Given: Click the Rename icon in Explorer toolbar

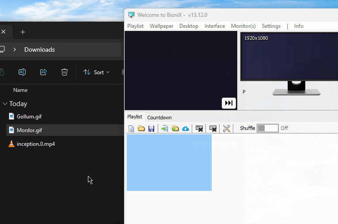Looking at the screenshot, I should point(22,72).
